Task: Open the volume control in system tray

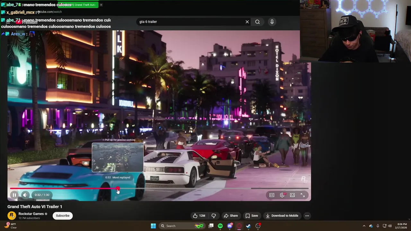Action: pos(390,226)
